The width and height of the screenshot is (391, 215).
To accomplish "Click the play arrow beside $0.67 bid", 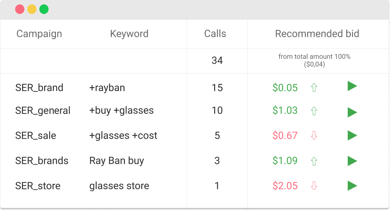I will (x=352, y=136).
